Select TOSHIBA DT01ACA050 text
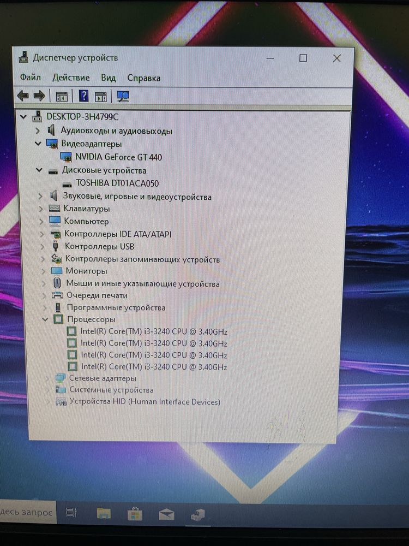 (x=117, y=183)
